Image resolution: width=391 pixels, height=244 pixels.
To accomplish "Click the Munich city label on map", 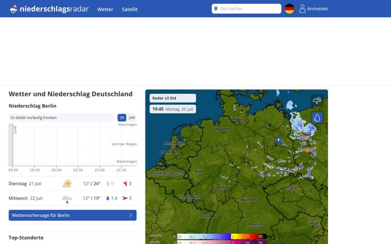I will point(256,224).
